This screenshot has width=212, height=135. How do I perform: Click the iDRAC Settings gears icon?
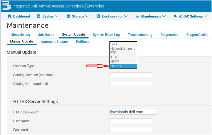(175, 16)
